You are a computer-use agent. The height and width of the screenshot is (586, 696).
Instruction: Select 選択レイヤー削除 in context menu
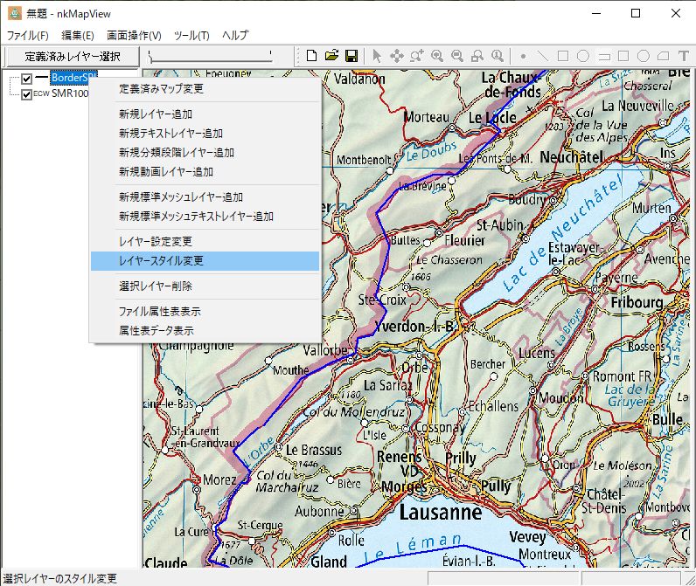click(x=156, y=286)
